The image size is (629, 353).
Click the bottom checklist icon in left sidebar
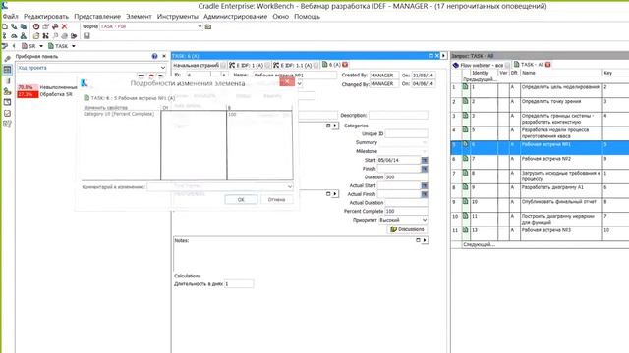7,124
